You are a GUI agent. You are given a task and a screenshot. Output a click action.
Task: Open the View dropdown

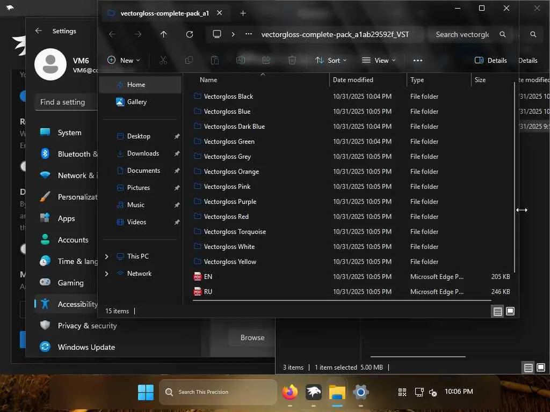379,60
